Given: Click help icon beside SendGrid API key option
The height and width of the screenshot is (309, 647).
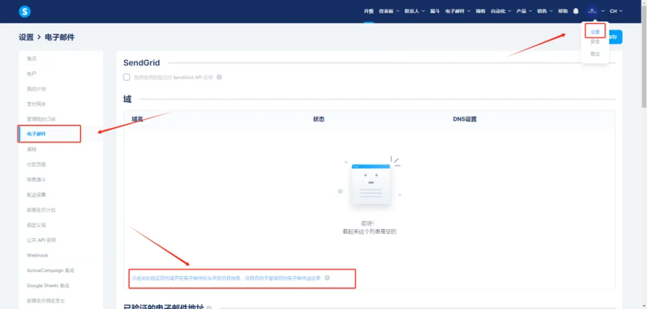Looking at the screenshot, I should [219, 77].
